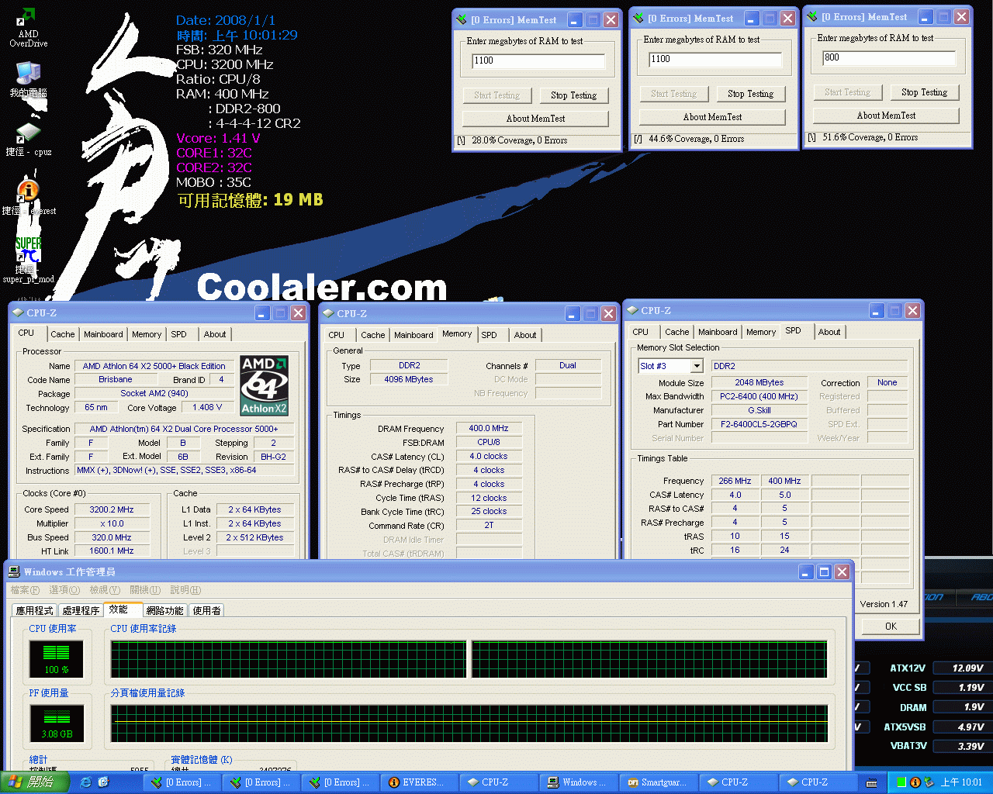The image size is (993, 794).
Task: Open 選項(O) menu in Task Manager
Action: click(64, 590)
